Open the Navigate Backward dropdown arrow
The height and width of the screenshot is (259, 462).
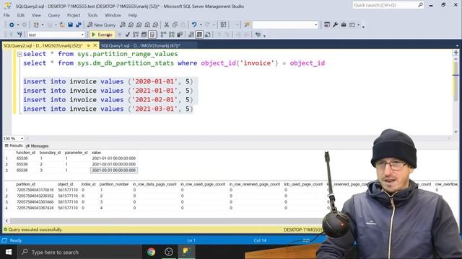(x=17, y=25)
